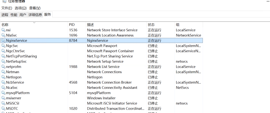Click the sort arrow above 名称 column
Viewport: 270px width, 113px height.
tap(34, 22)
